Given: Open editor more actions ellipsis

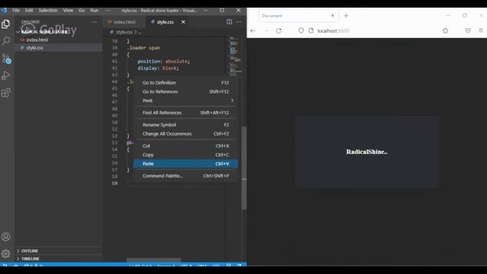Looking at the screenshot, I should click(238, 22).
